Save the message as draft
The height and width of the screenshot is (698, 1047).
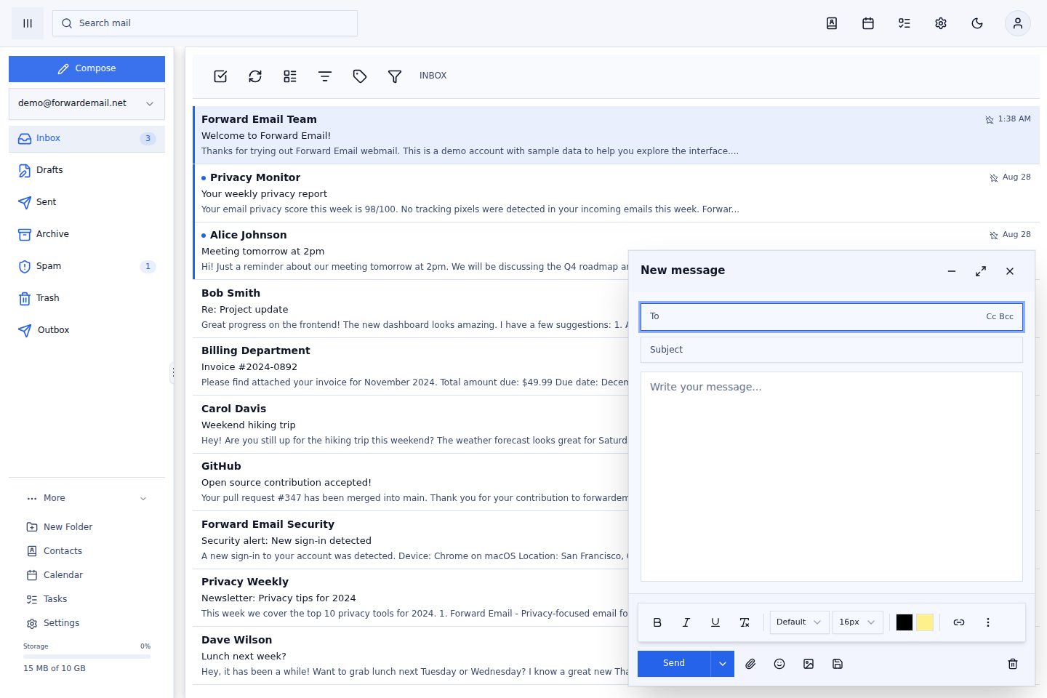[838, 664]
